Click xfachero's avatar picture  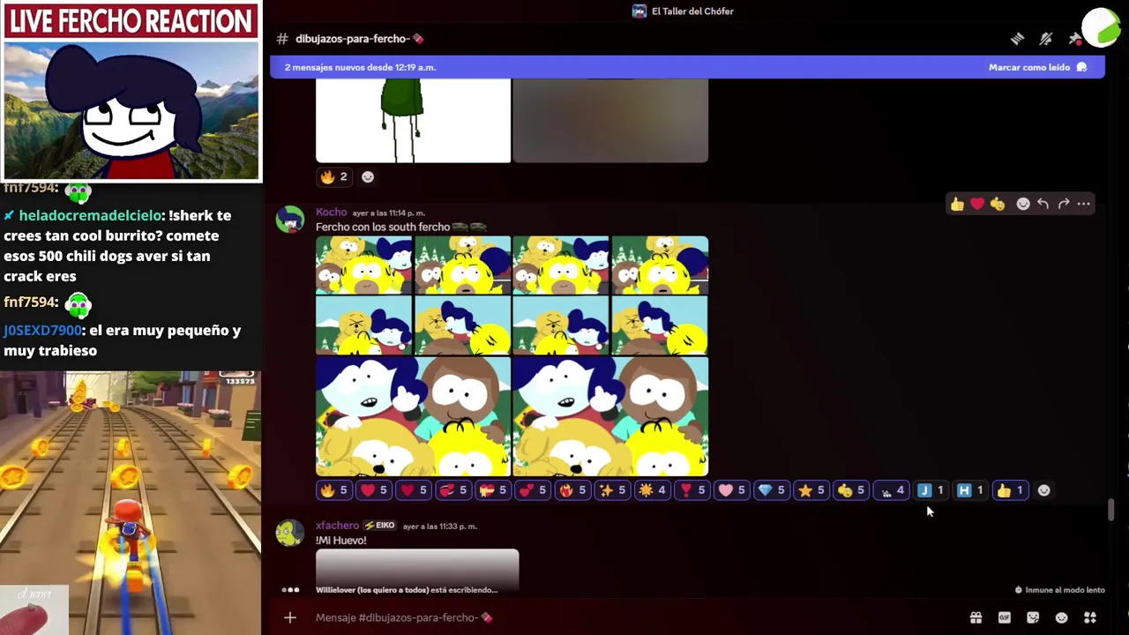click(x=290, y=533)
